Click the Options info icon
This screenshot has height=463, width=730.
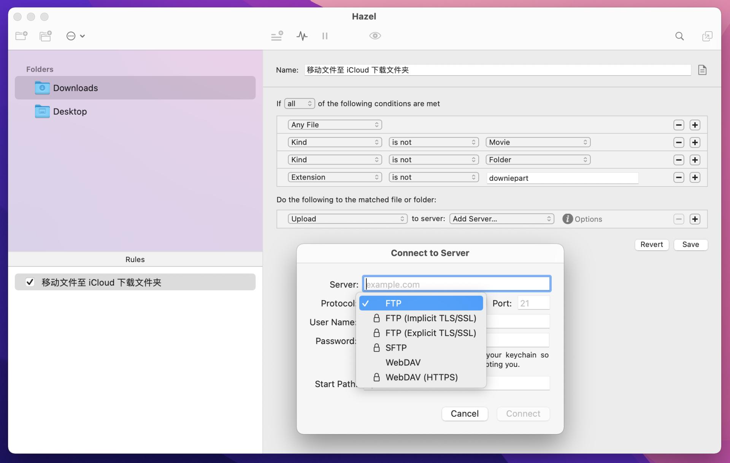(x=567, y=219)
